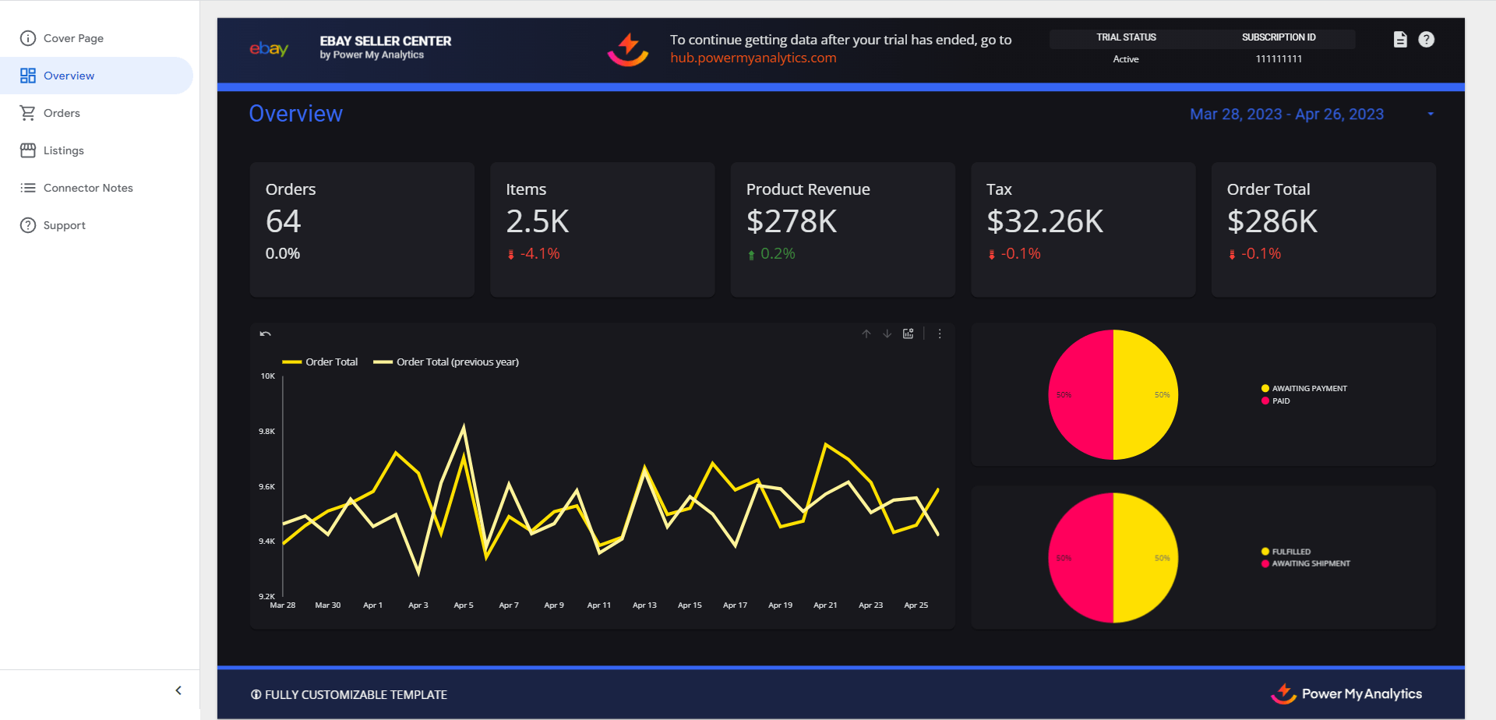The height and width of the screenshot is (720, 1496).
Task: Click the sort descending arrow on the chart
Action: 887,334
